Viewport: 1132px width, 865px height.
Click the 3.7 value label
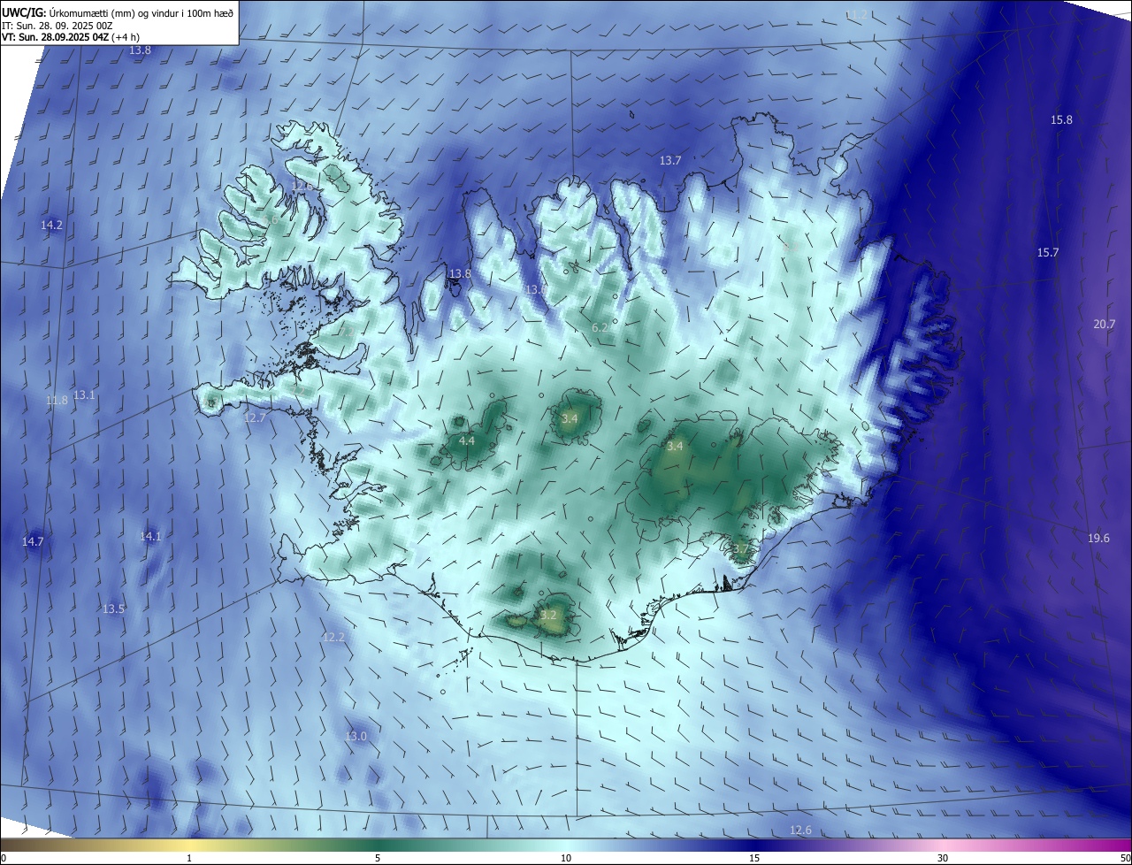coord(740,549)
